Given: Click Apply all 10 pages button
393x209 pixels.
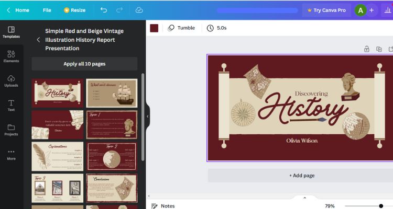Looking at the screenshot, I should pos(84,64).
